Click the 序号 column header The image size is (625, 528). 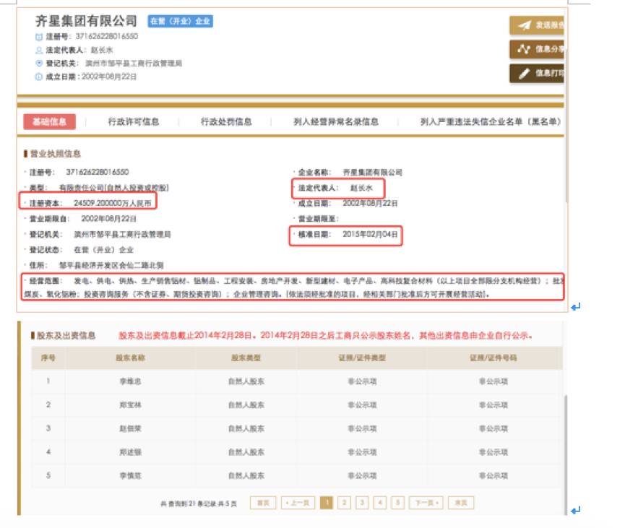coord(48,358)
